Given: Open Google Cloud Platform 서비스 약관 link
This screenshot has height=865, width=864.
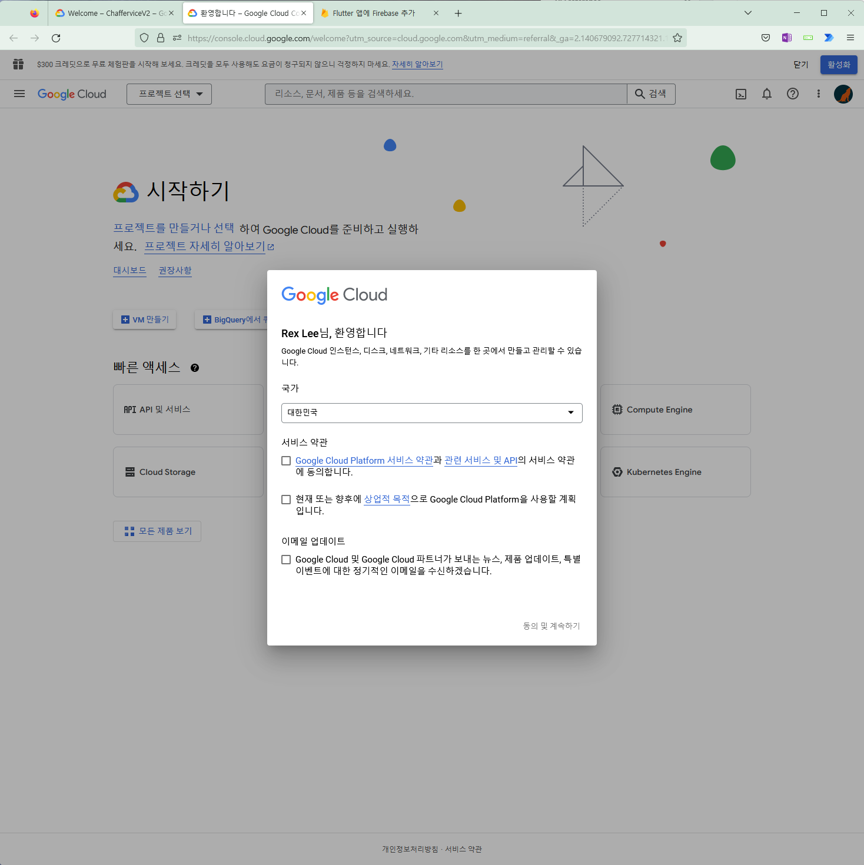Looking at the screenshot, I should 364,461.
